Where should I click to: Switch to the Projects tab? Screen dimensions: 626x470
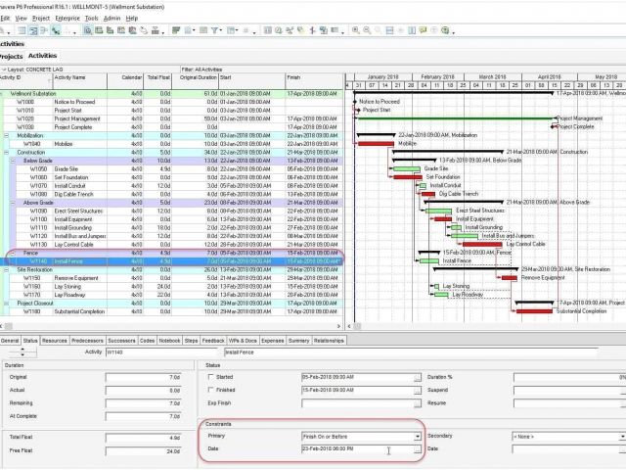coord(11,56)
